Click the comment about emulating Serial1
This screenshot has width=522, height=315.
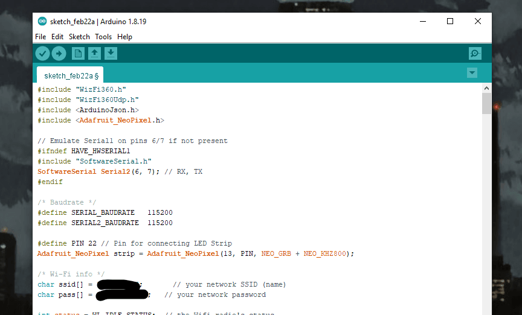(x=132, y=141)
